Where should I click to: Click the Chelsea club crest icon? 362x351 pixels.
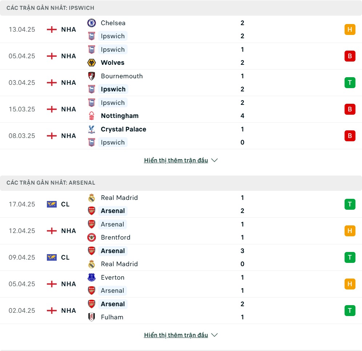coord(92,23)
